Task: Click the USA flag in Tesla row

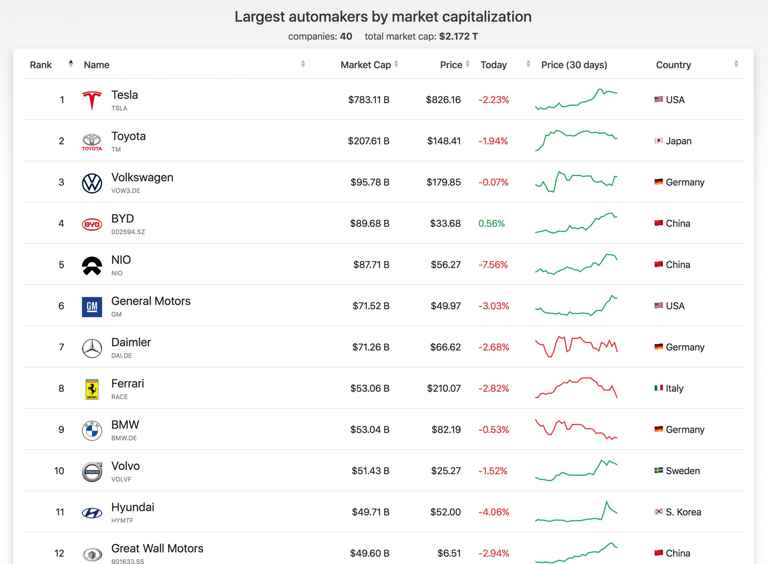Action: coord(658,99)
